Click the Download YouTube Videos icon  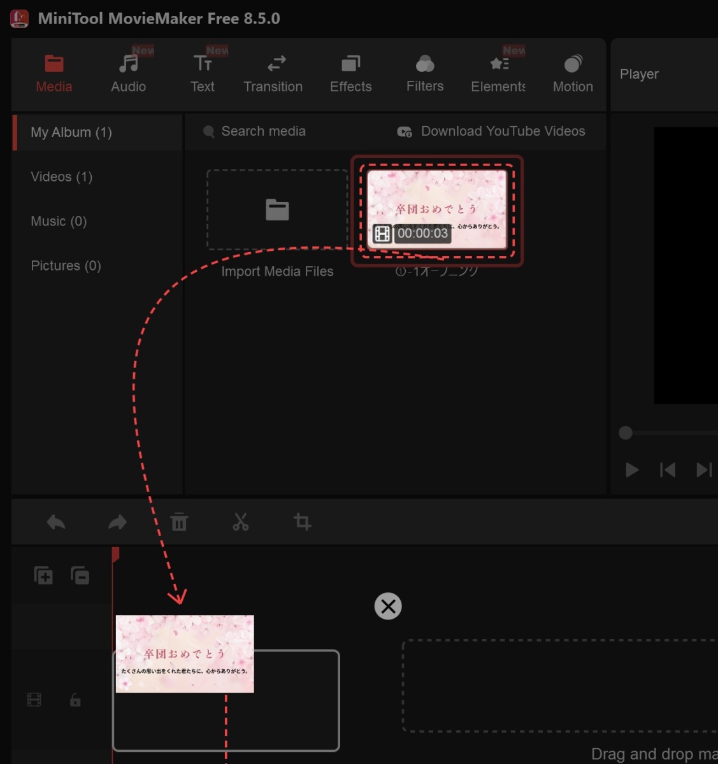pyautogui.click(x=405, y=132)
